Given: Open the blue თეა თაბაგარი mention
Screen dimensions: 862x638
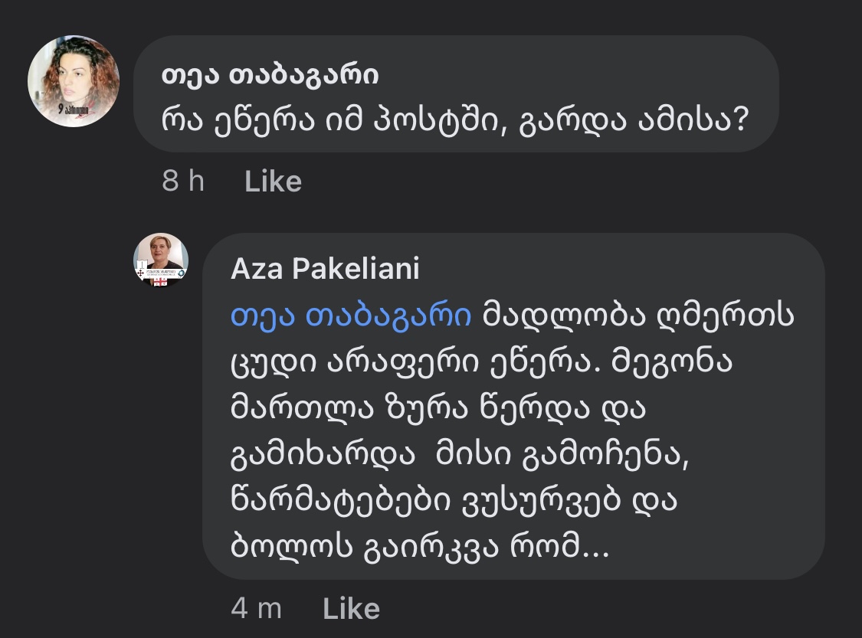Looking at the screenshot, I should [x=351, y=318].
